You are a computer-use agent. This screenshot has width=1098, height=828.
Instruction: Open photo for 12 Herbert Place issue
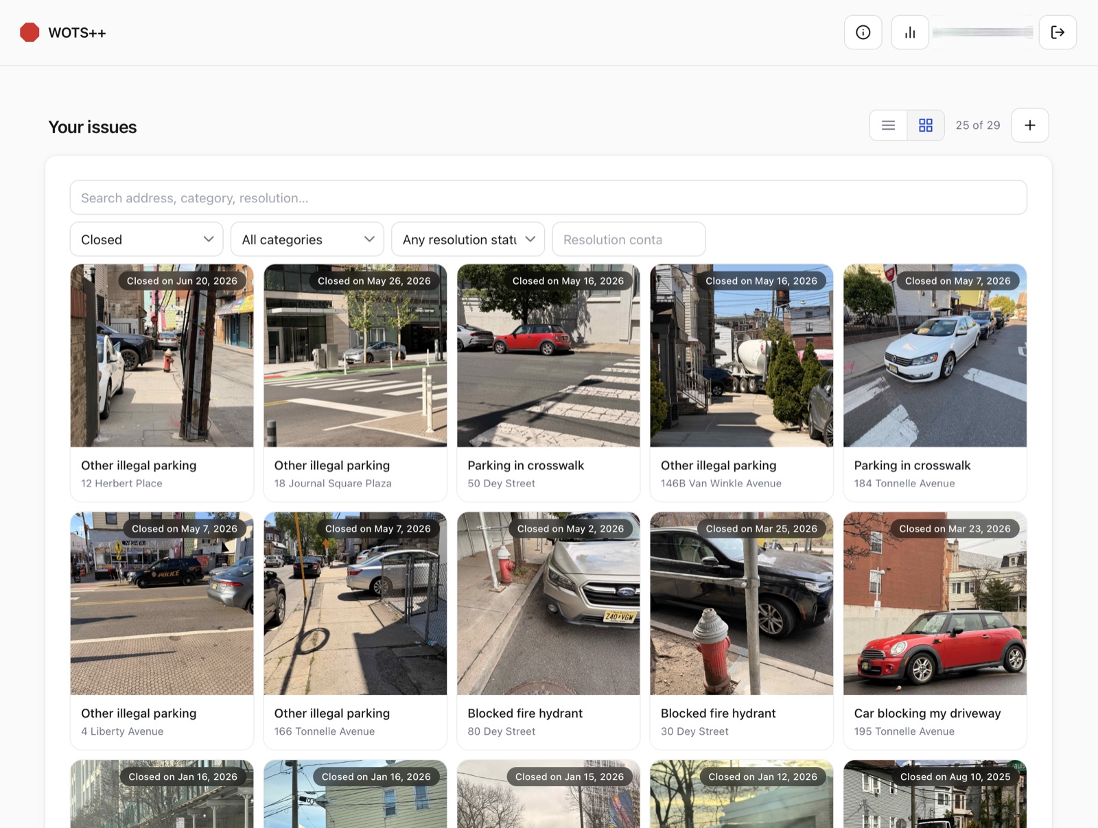tap(162, 355)
